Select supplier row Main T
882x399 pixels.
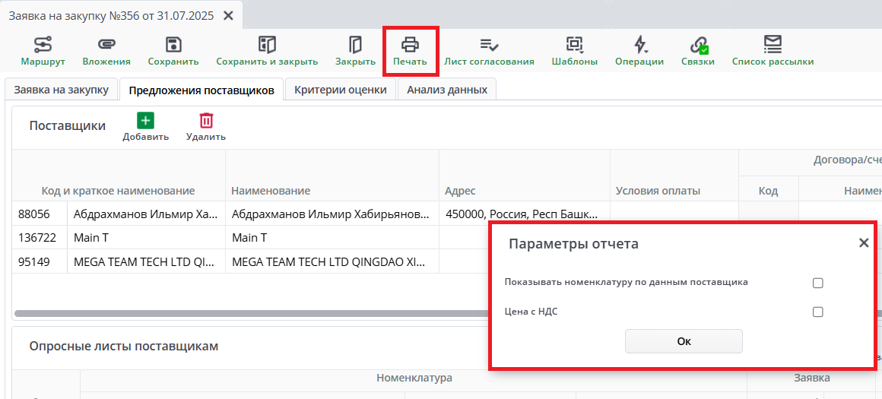pyautogui.click(x=152, y=238)
